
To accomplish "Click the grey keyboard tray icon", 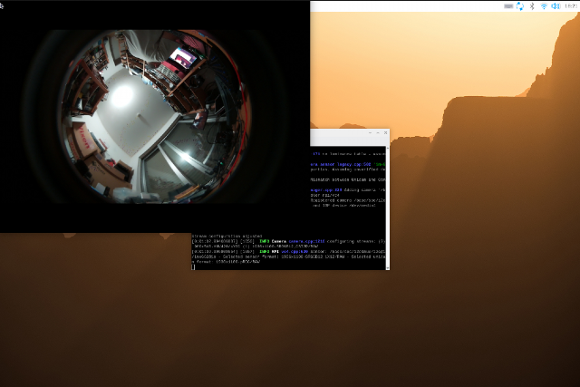I will (x=508, y=6).
